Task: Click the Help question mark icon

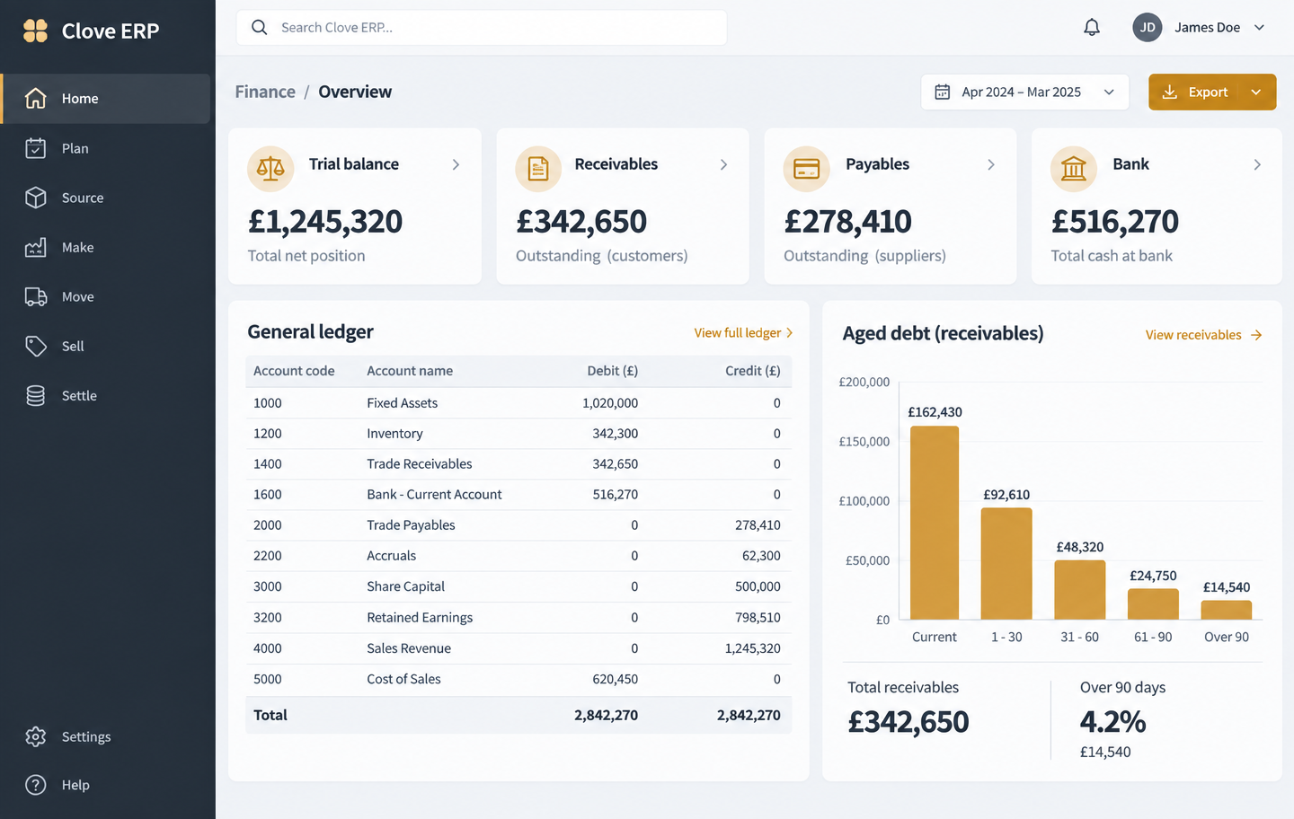Action: click(36, 785)
